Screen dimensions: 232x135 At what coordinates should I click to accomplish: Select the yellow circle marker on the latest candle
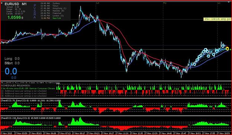(227, 48)
